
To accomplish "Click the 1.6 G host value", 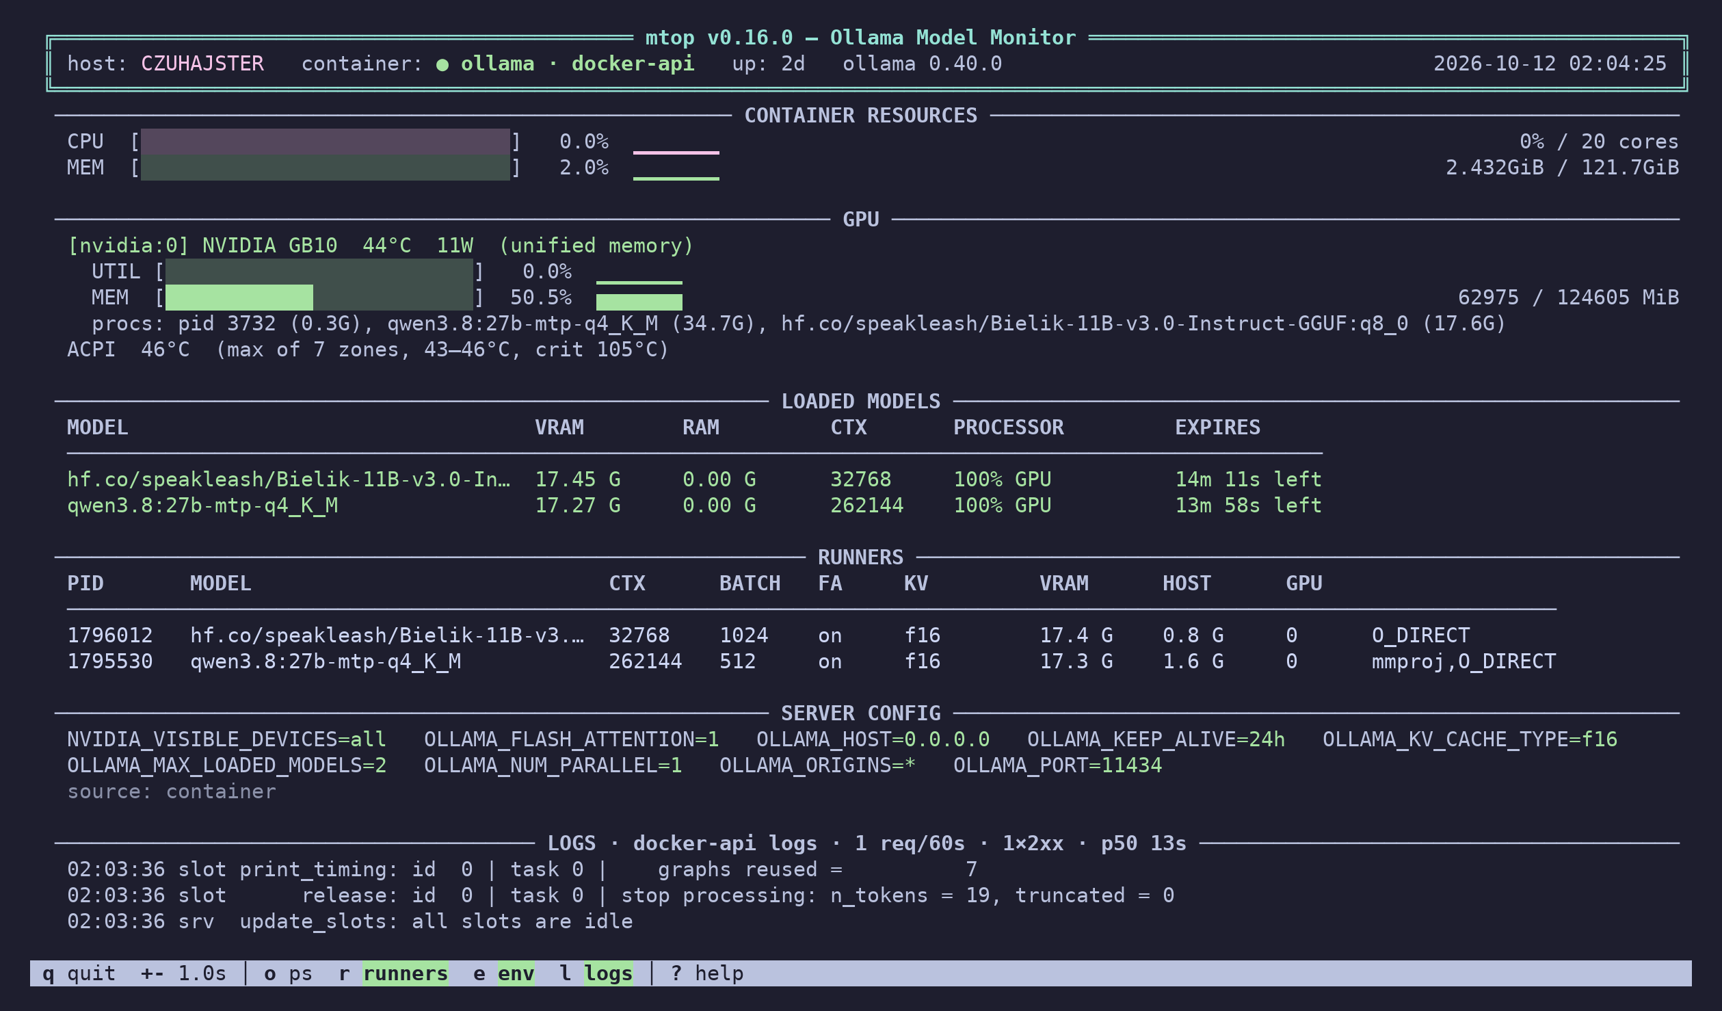I will pos(1193,661).
